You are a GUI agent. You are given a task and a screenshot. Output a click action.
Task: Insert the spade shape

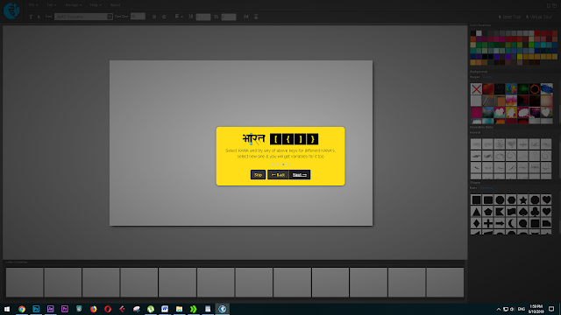(523, 212)
